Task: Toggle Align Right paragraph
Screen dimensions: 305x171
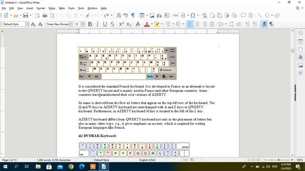Action: pyautogui.click(x=204, y=24)
